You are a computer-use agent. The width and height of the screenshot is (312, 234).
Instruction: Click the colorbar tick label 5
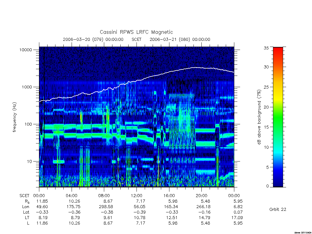click(x=268, y=167)
